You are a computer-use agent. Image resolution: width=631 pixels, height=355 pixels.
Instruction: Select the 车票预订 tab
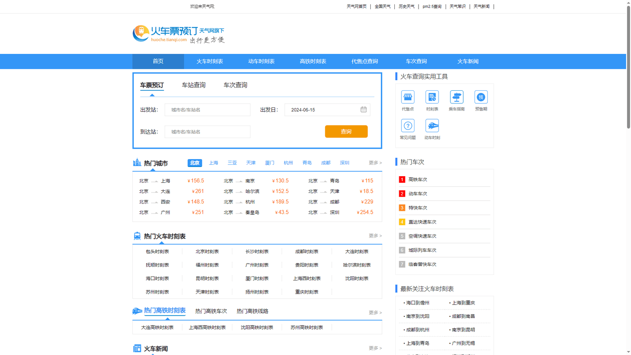coord(152,85)
